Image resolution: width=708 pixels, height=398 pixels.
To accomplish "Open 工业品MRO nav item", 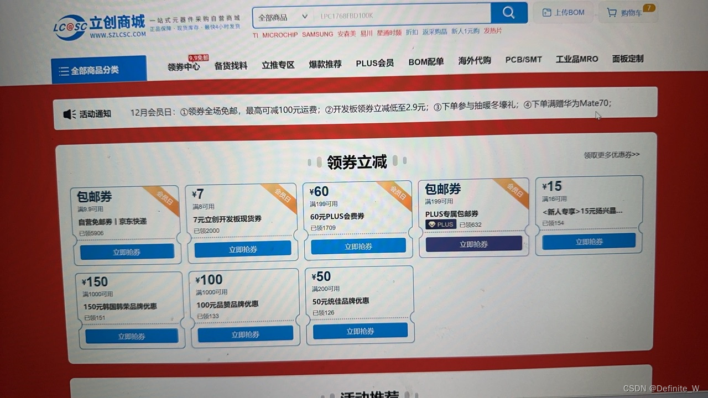I will [577, 59].
